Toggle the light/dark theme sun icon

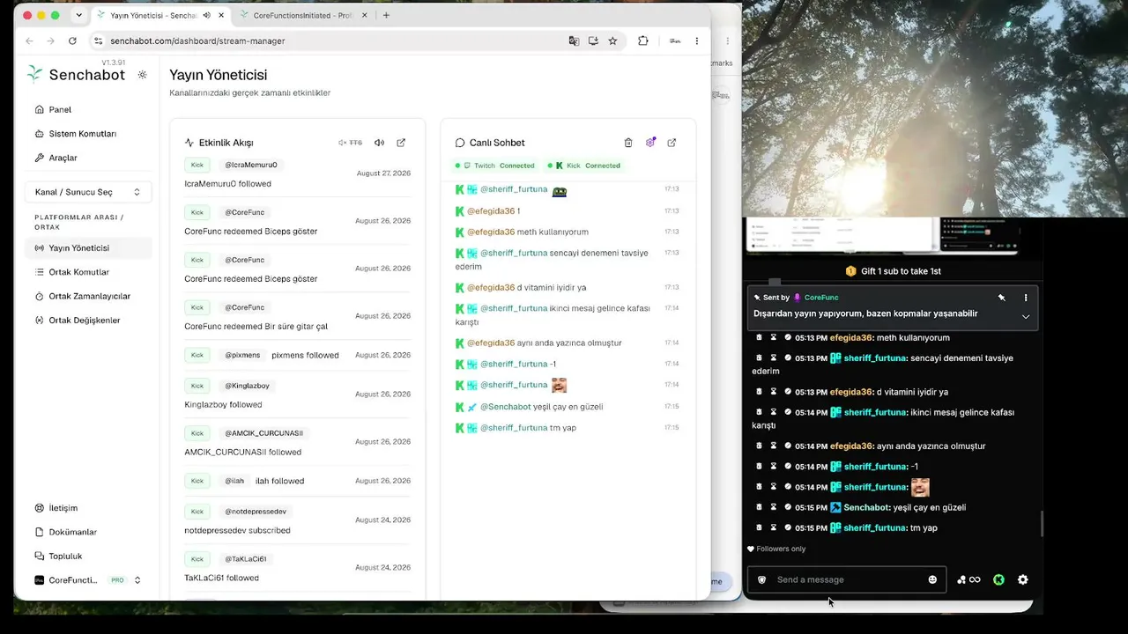143,75
